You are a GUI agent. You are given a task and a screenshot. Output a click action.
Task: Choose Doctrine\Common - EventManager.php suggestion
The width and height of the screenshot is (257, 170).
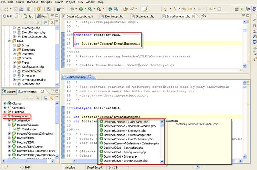point(127,135)
